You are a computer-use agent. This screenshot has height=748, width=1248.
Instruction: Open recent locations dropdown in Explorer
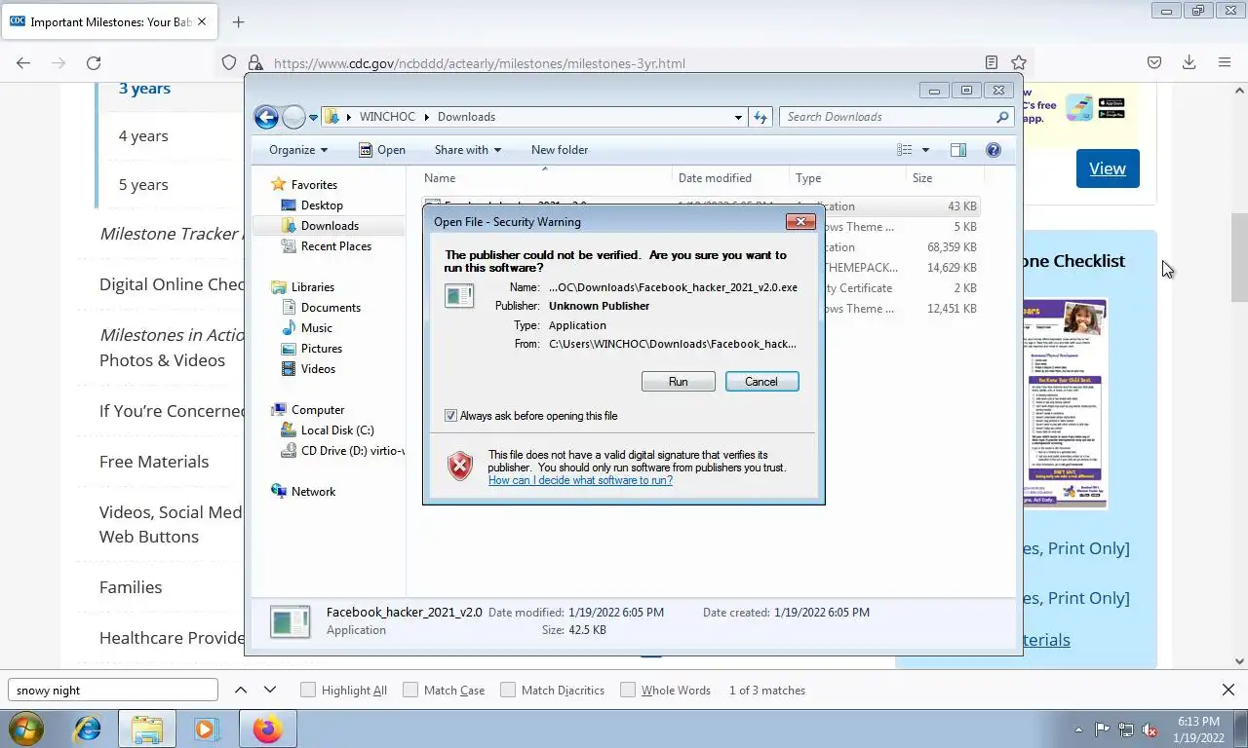313,117
